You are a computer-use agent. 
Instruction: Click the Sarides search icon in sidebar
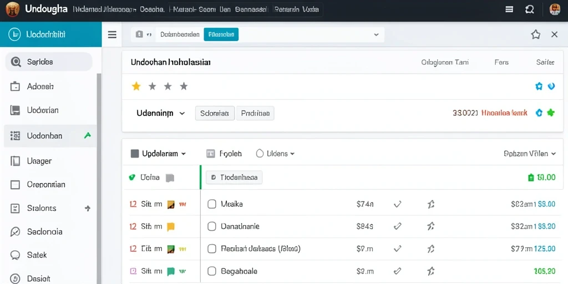pyautogui.click(x=16, y=62)
